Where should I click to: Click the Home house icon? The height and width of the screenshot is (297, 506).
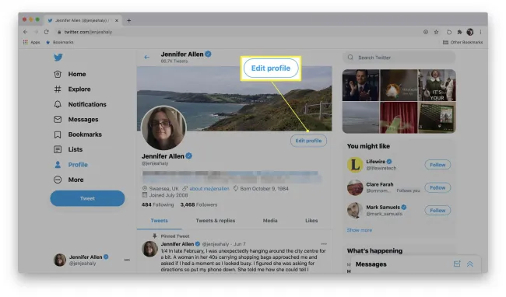58,74
